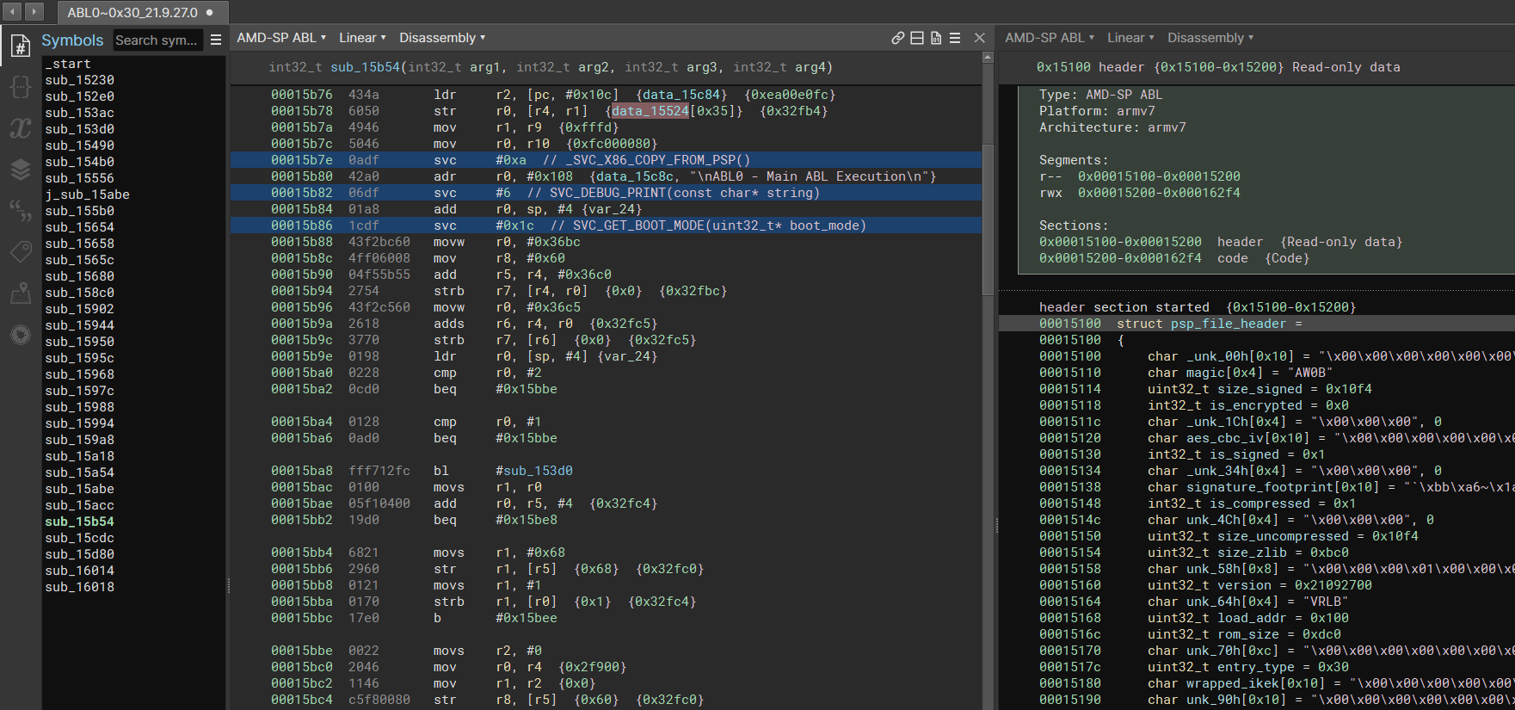Open the Variables sidebar icon (x)
Image resolution: width=1515 pixels, height=710 pixels.
click(20, 128)
